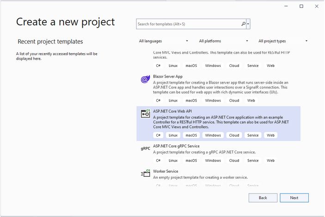Click the Windows tag under ASP.NET Core Web API
The width and height of the screenshot is (325, 217).
[213, 135]
